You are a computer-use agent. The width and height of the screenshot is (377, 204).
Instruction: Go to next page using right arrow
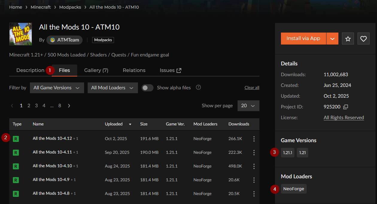click(x=69, y=106)
